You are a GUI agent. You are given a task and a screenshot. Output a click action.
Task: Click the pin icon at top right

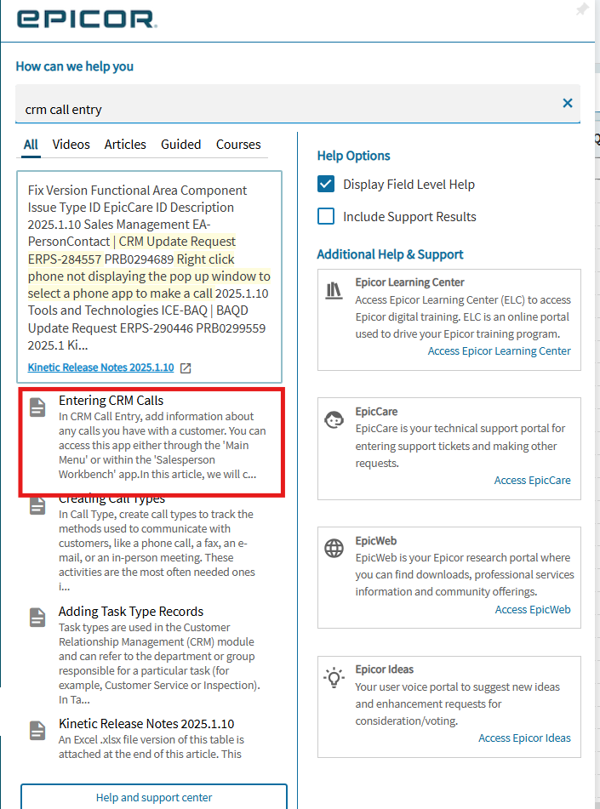[582, 9]
